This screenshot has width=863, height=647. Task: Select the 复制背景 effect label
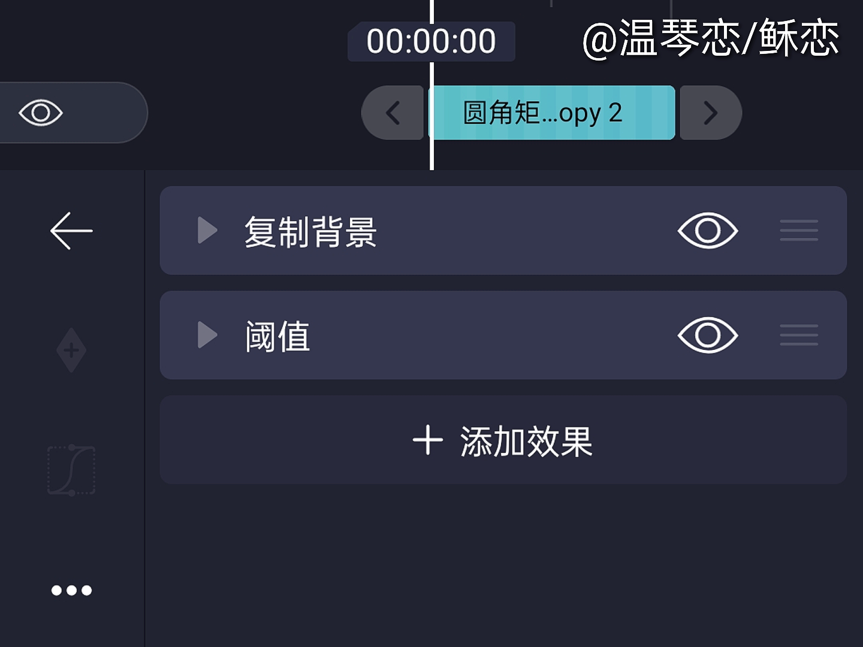pyautogui.click(x=310, y=232)
